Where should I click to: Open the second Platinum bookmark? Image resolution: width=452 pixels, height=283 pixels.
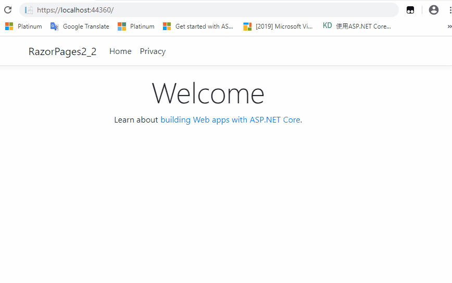(x=136, y=26)
